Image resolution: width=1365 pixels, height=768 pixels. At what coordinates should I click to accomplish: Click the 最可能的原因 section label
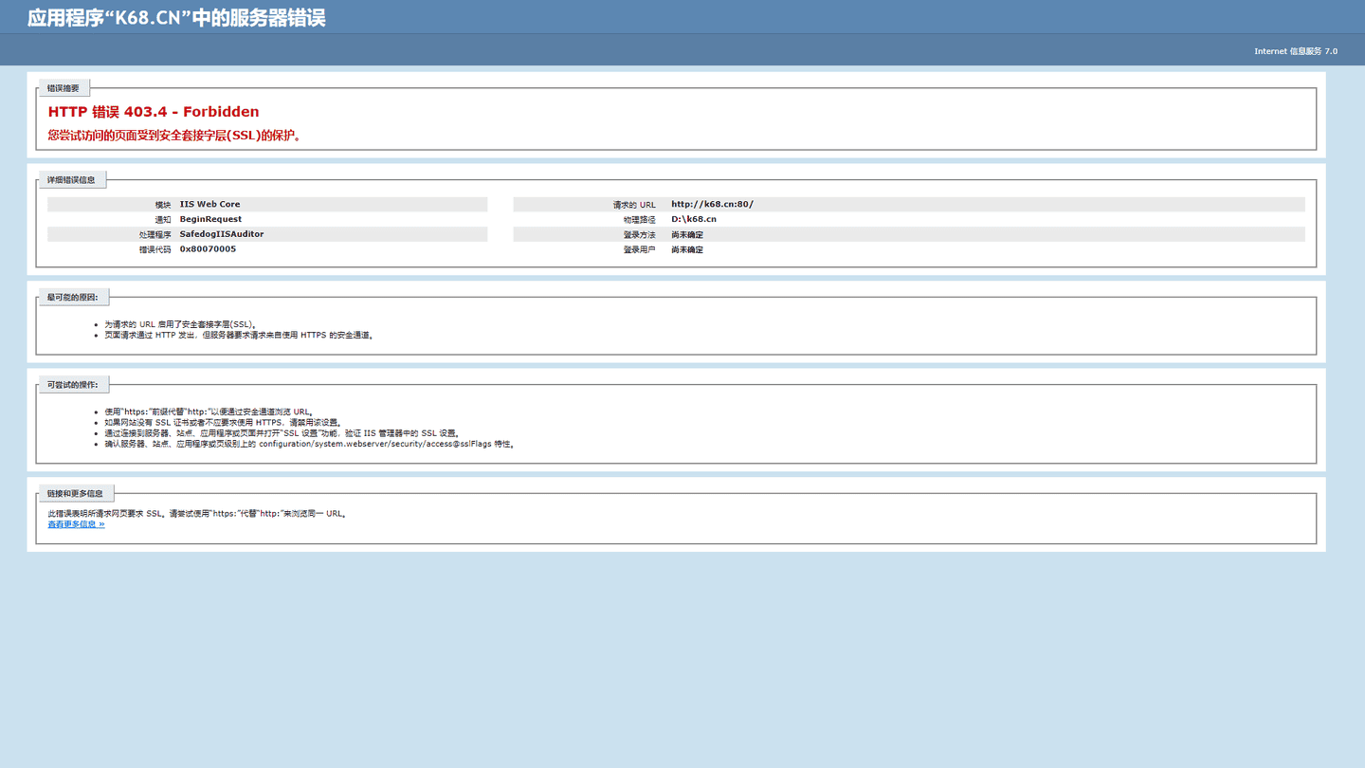[73, 297]
